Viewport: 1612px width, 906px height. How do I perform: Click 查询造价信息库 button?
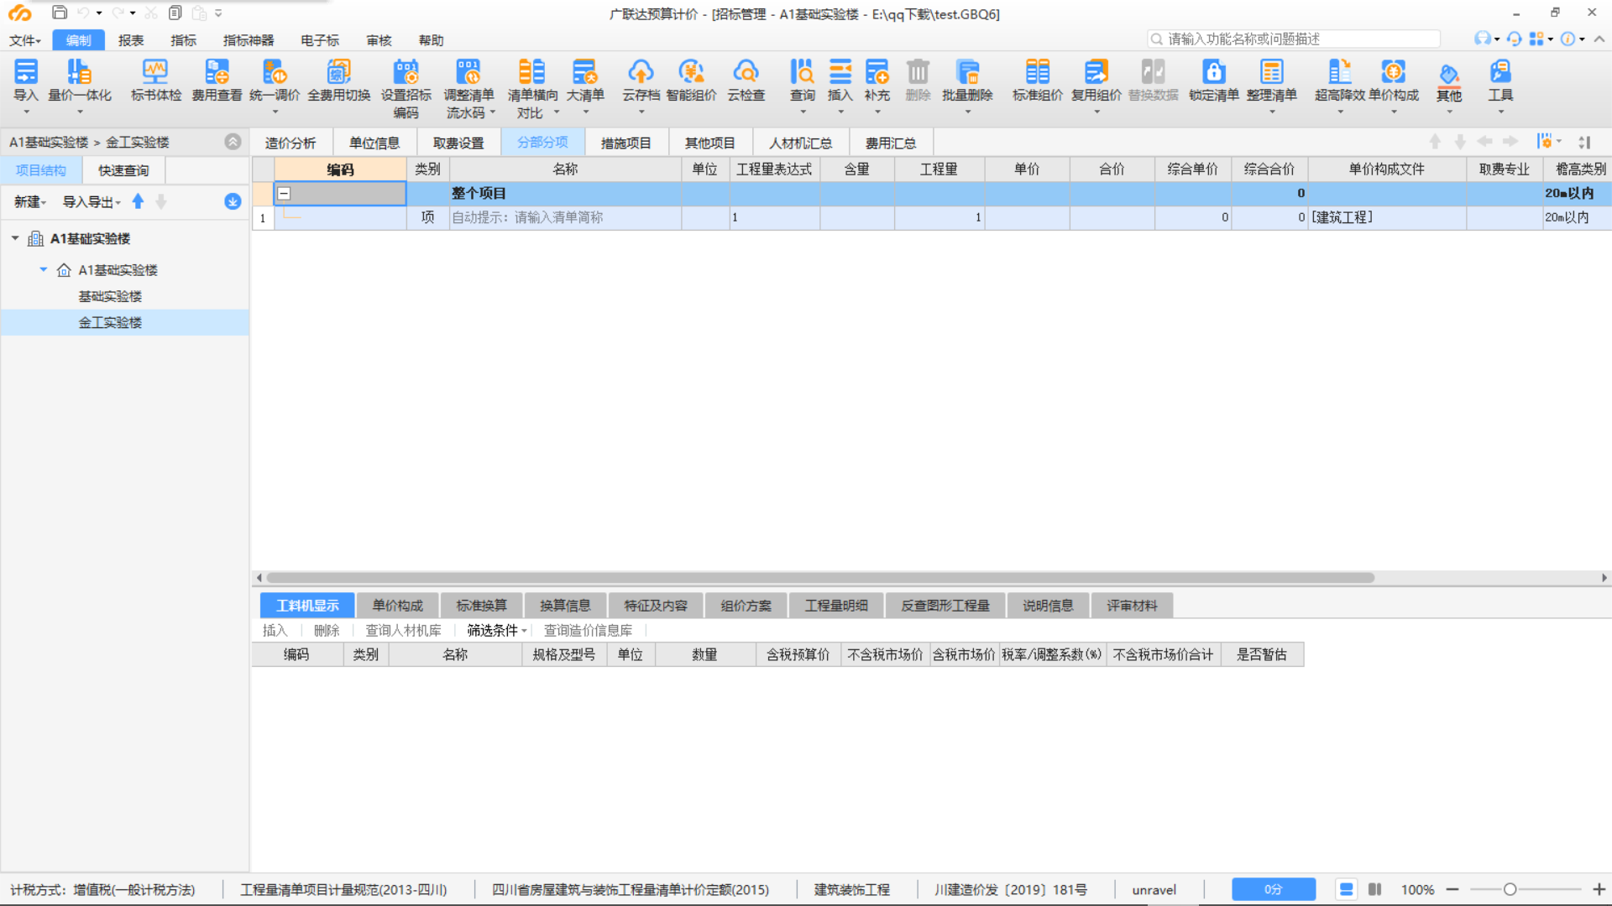coord(588,630)
